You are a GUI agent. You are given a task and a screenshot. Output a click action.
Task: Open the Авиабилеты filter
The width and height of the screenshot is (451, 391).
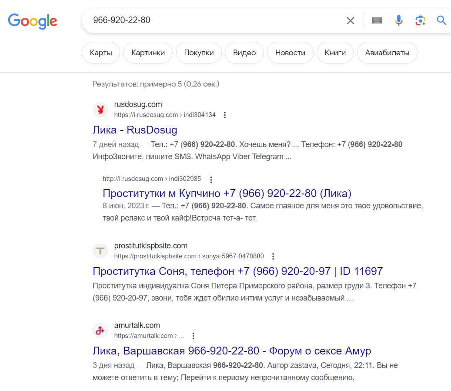pyautogui.click(x=387, y=53)
